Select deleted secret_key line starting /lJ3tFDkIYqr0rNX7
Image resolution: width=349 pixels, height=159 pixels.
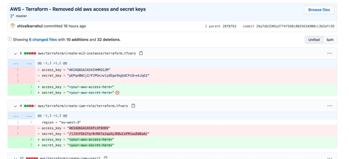tap(172, 134)
